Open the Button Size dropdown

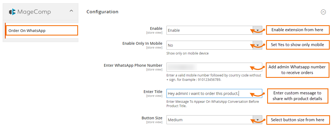point(209,120)
